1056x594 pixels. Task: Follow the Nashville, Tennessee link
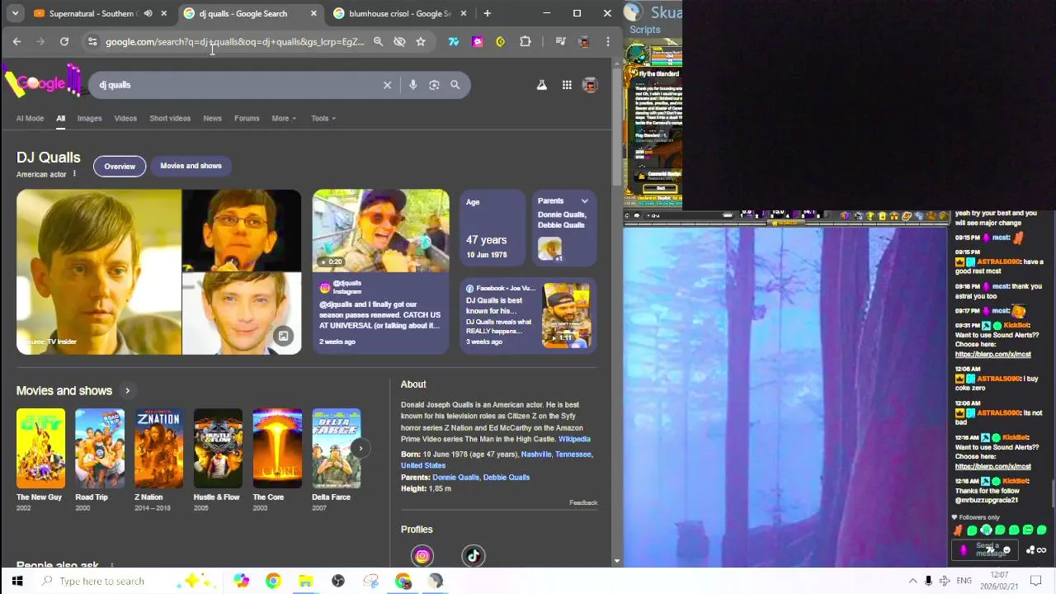point(557,454)
